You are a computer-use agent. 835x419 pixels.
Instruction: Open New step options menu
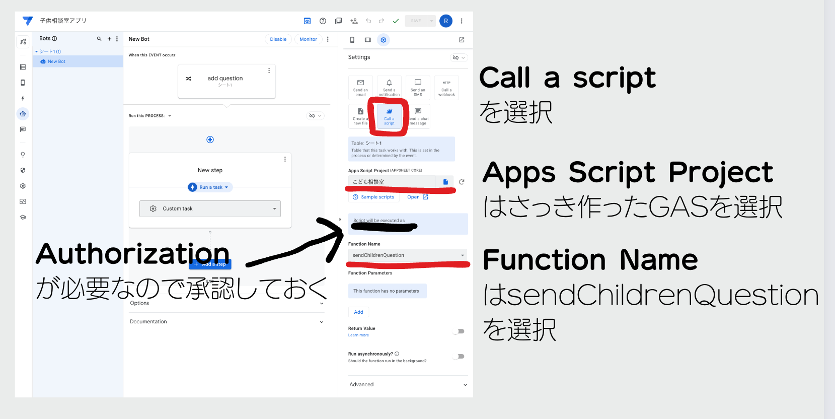(285, 159)
